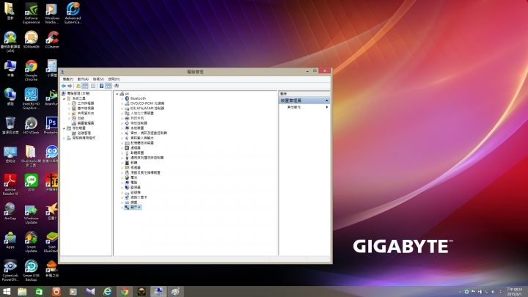The width and height of the screenshot is (528, 297).
Task: Open the CyberLink PowerDVD desktop icon
Action: 10,271
